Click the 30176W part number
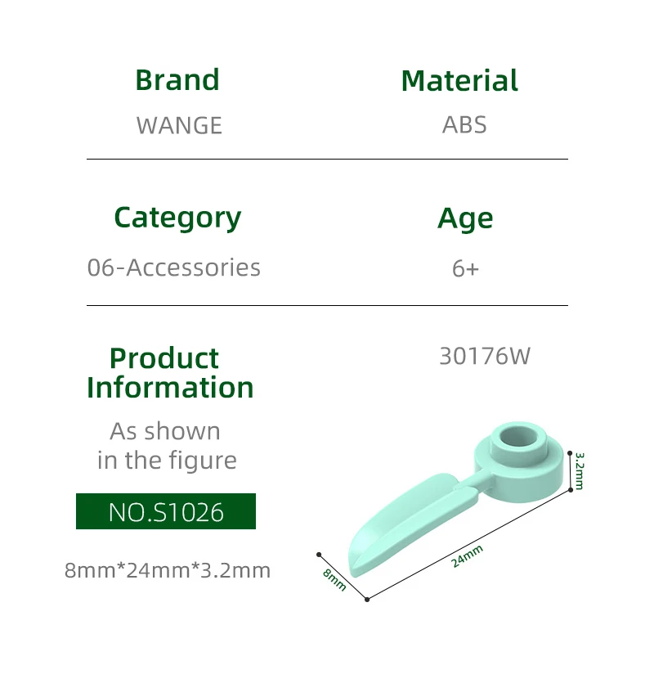654x697 pixels. coord(485,357)
